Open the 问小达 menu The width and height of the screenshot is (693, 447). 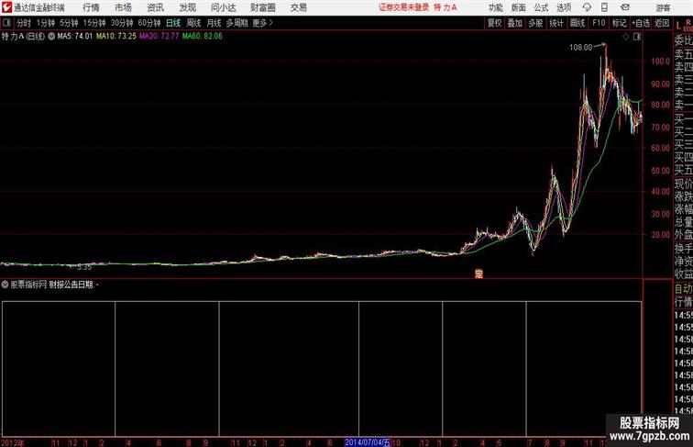pyautogui.click(x=223, y=7)
